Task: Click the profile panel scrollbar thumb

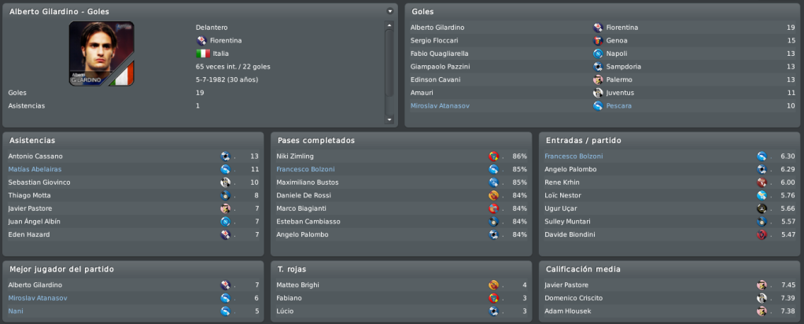Action: click(389, 63)
